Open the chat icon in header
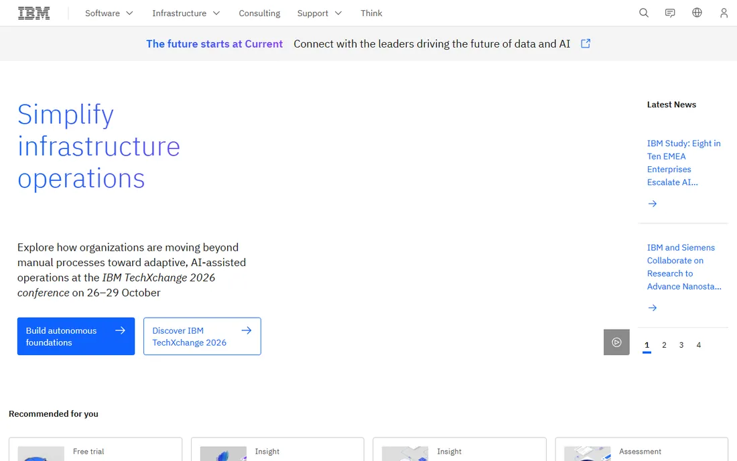Image resolution: width=737 pixels, height=461 pixels. point(670,13)
